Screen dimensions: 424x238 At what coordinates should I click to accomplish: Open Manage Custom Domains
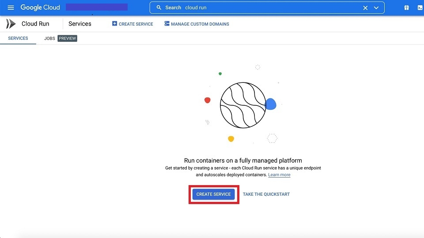tap(197, 24)
